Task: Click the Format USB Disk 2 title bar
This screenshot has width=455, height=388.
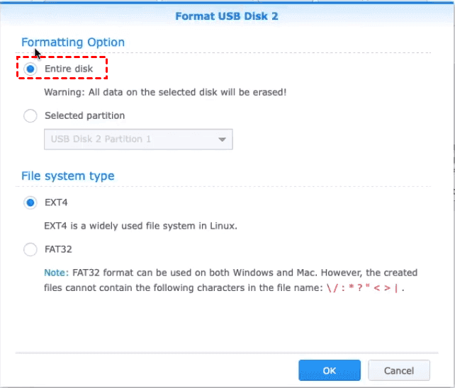Action: point(227,16)
